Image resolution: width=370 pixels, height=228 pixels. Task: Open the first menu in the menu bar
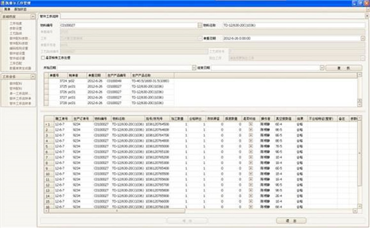click(6, 9)
